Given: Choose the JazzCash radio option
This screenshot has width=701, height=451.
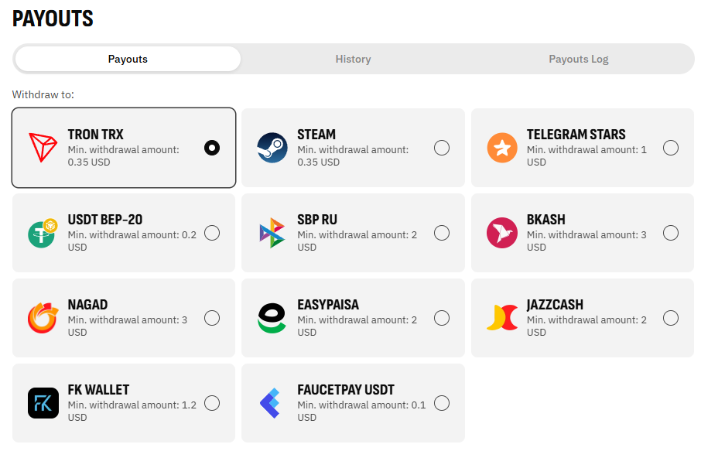Looking at the screenshot, I should pos(671,318).
